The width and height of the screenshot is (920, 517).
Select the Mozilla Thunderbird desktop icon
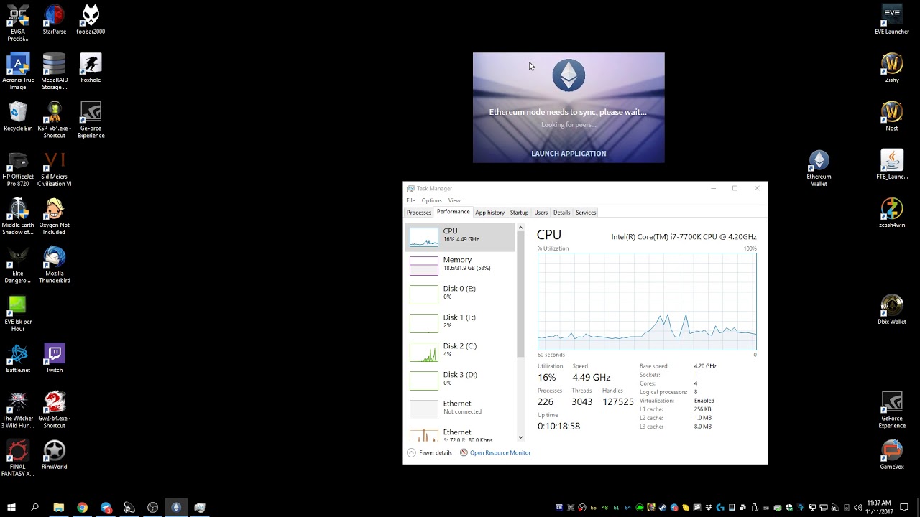tap(54, 265)
